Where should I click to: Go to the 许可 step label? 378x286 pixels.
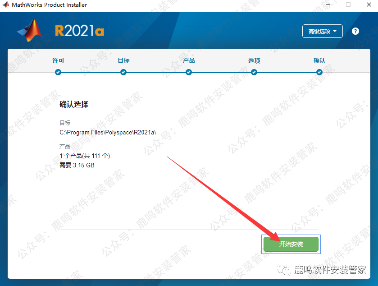point(58,60)
